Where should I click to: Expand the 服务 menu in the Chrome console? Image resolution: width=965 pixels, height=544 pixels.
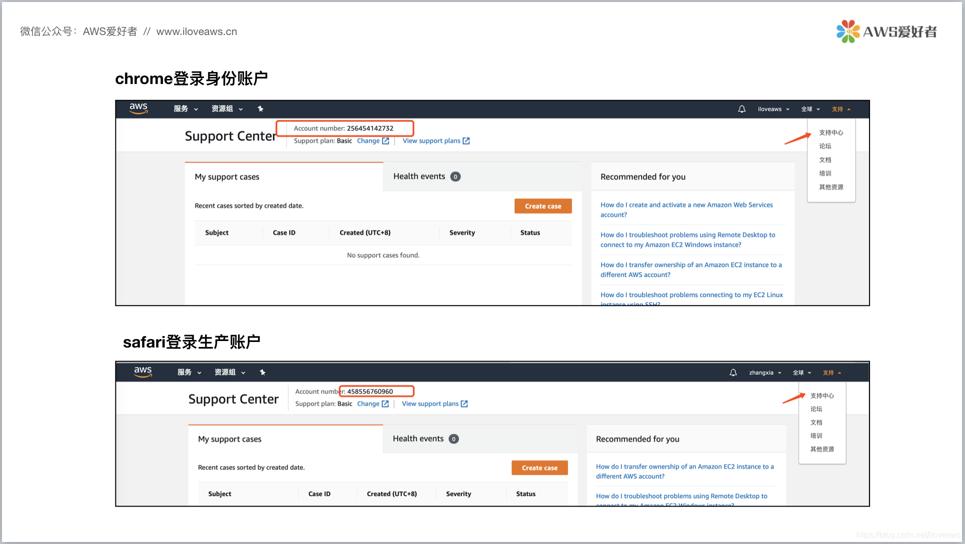pos(186,109)
